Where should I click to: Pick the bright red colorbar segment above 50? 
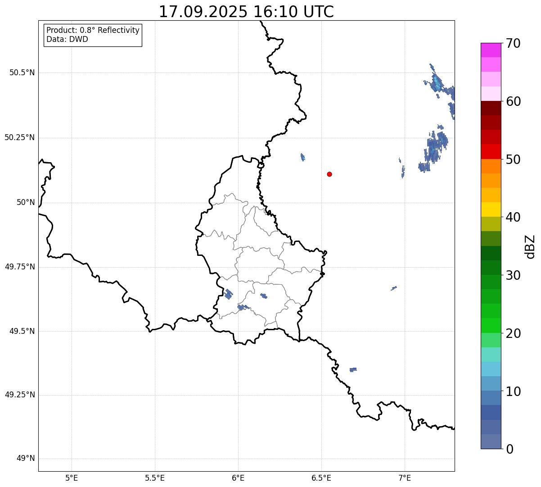click(491, 152)
